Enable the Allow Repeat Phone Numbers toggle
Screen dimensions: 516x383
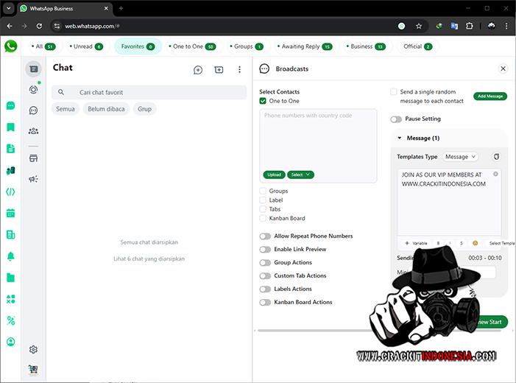coord(265,236)
